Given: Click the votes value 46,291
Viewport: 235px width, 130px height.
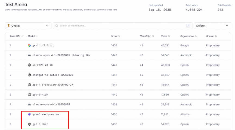Looking at the screenshot, I should coord(165,45).
